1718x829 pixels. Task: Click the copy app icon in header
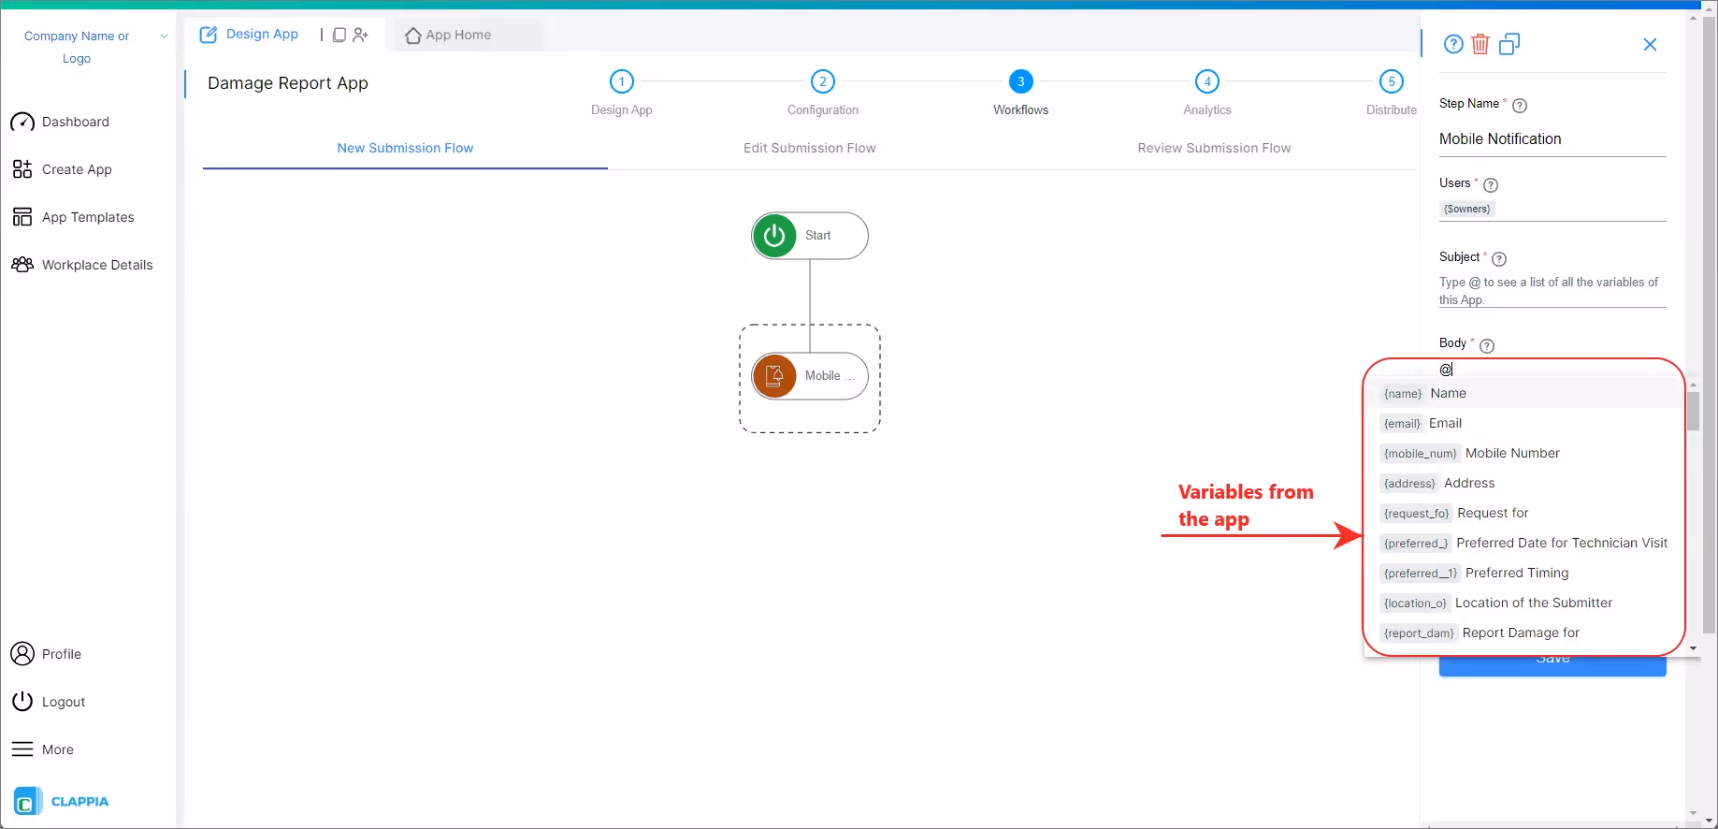point(339,35)
